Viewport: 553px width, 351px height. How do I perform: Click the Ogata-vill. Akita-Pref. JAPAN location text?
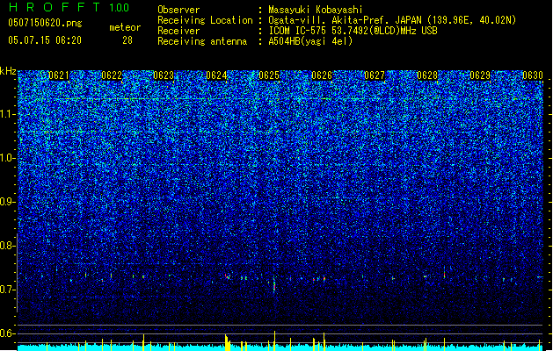point(392,20)
